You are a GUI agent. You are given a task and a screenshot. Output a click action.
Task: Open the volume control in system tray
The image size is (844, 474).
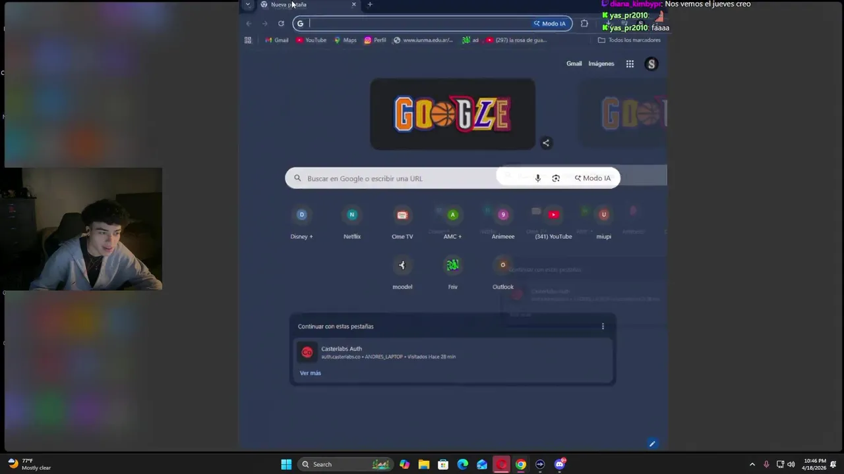point(791,465)
